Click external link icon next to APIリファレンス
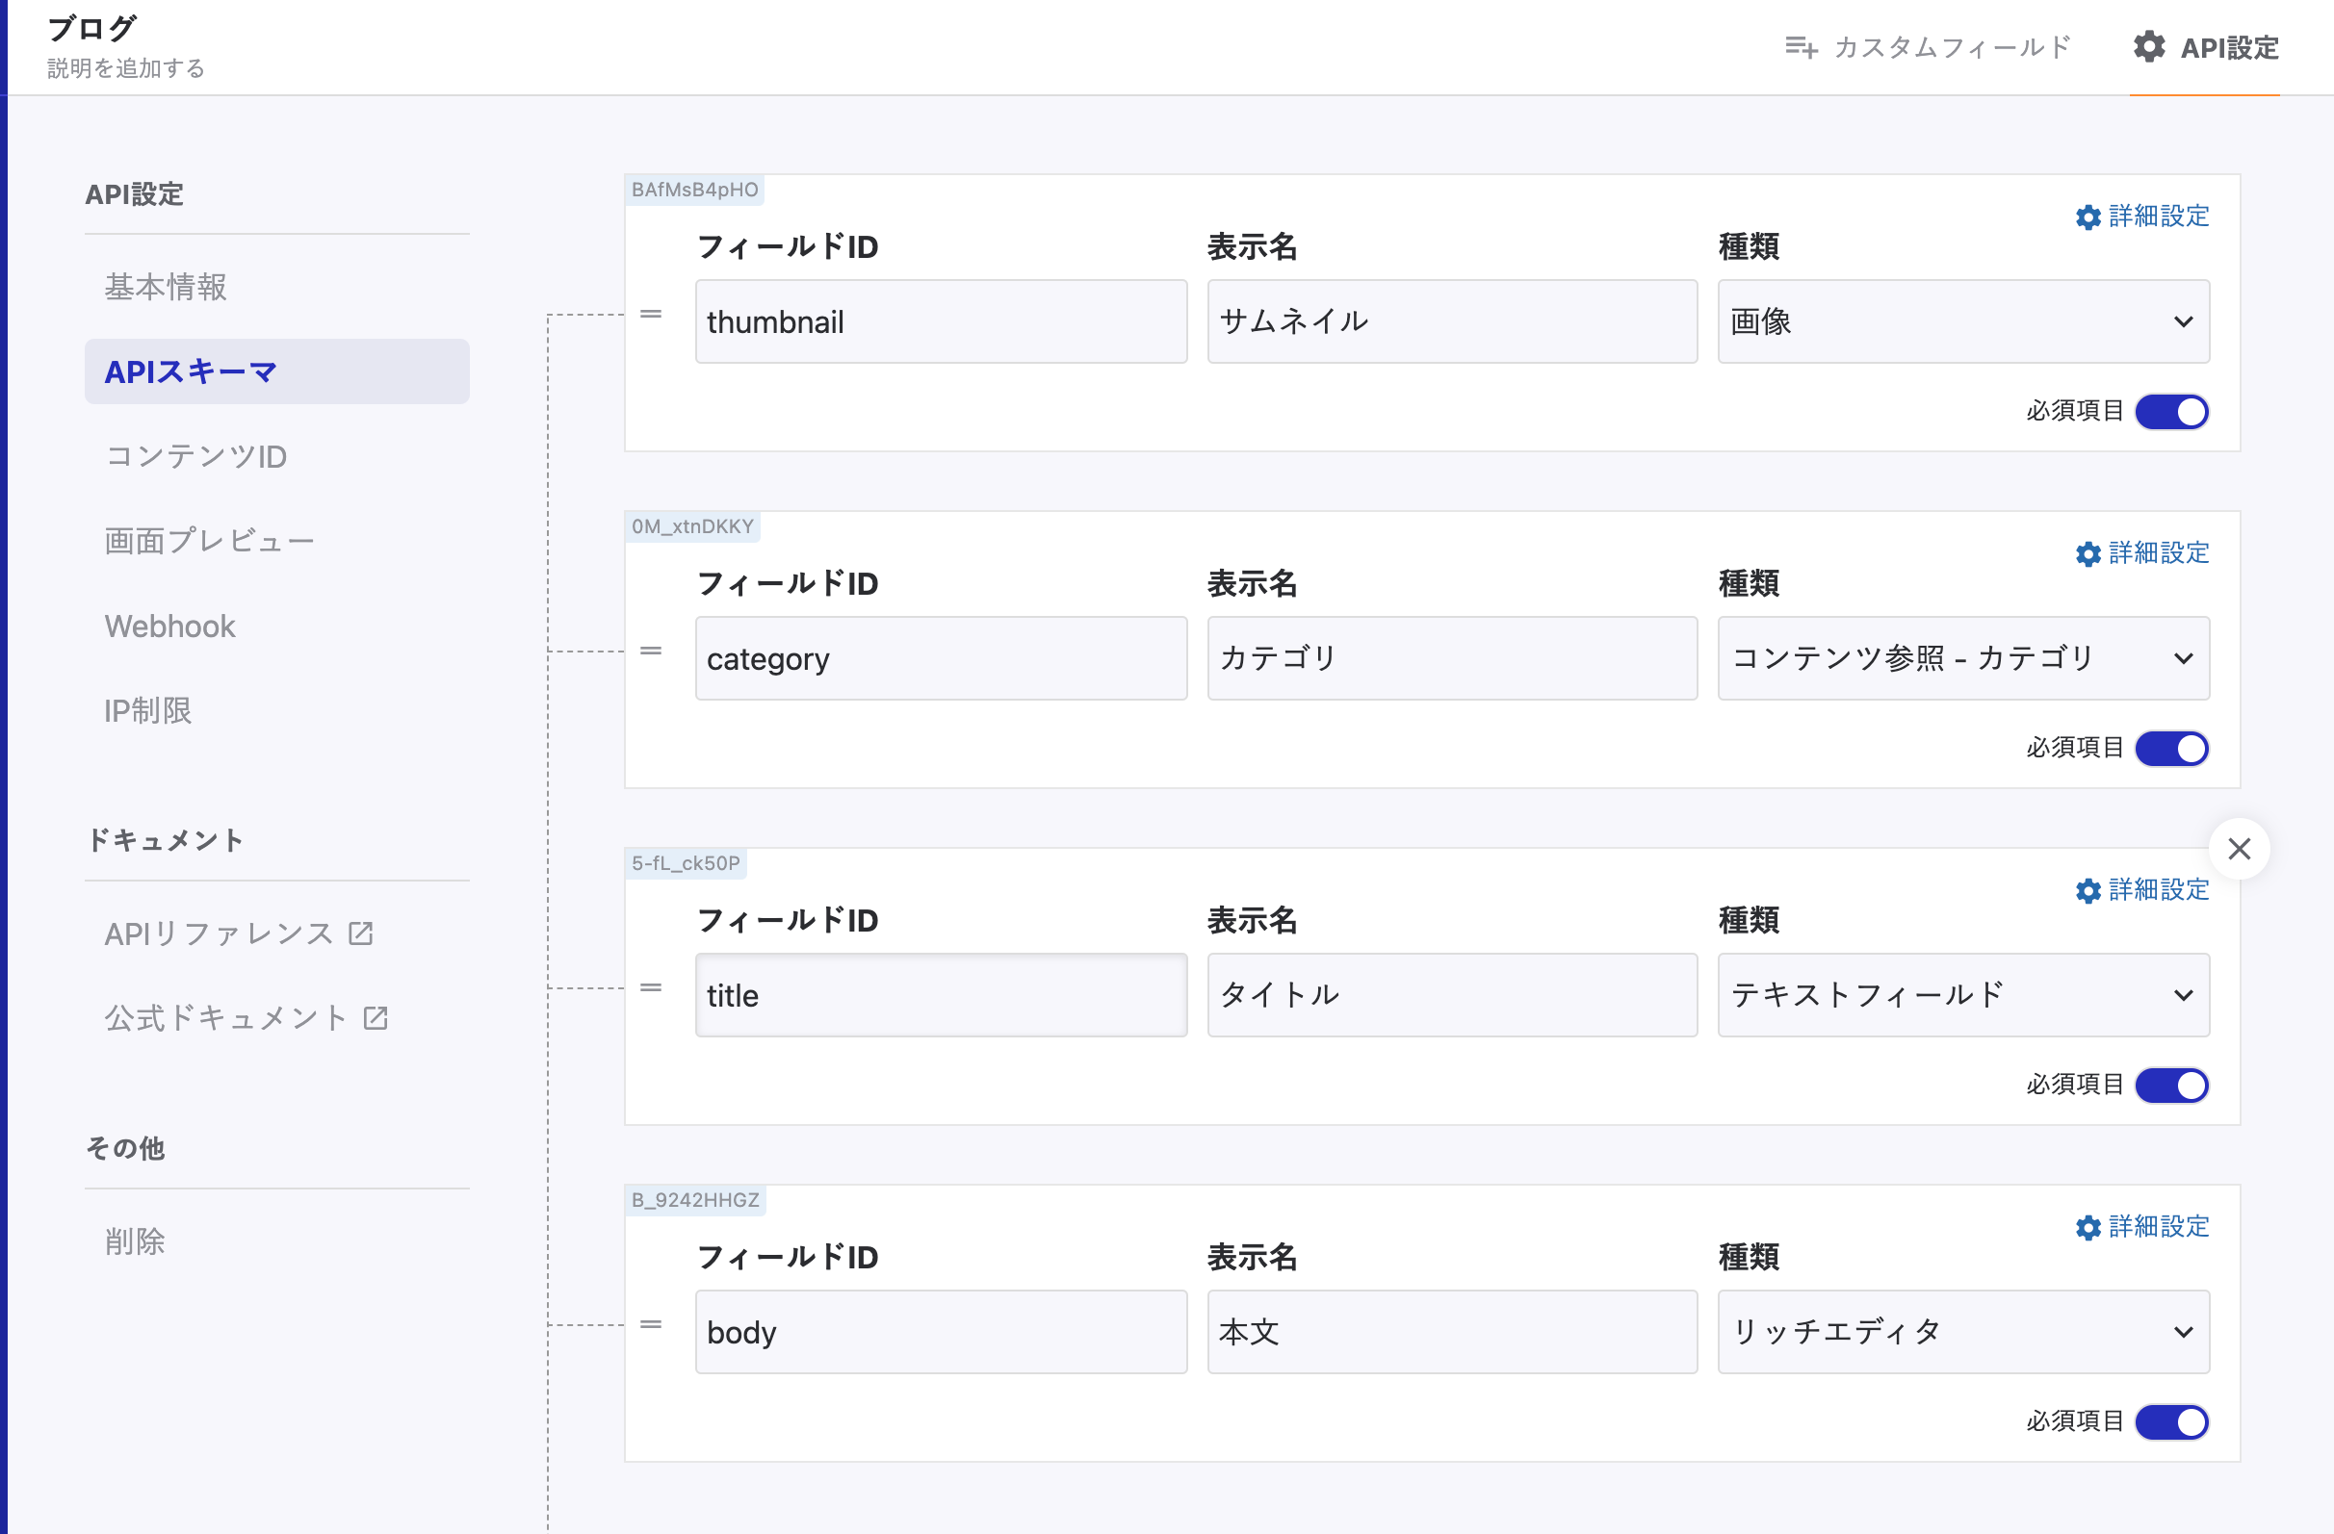This screenshot has width=2334, height=1534. (361, 933)
